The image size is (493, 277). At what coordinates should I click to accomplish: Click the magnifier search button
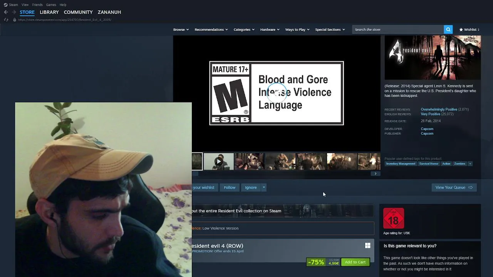pyautogui.click(x=448, y=29)
